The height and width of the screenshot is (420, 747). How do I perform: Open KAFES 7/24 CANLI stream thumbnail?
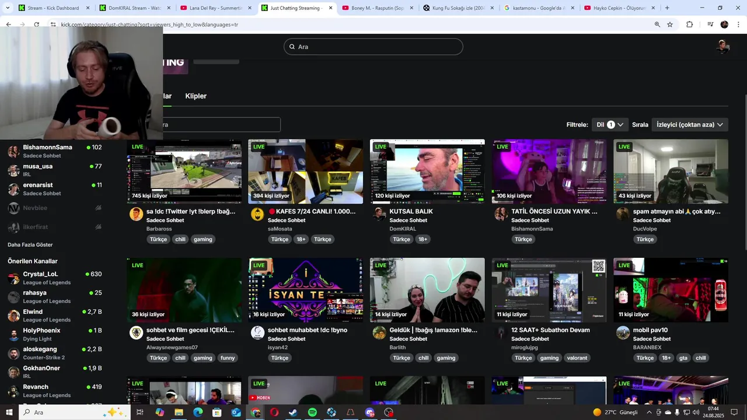pos(305,171)
